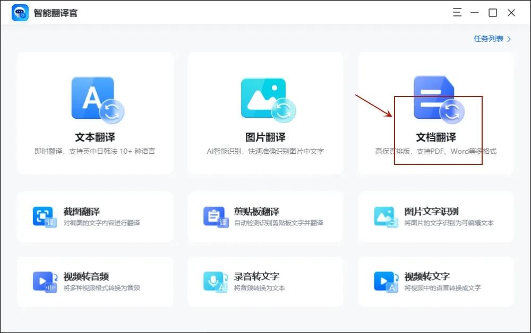531x333 pixels.
Task: Maximize the 智能翻译官 window
Action: pos(493,13)
